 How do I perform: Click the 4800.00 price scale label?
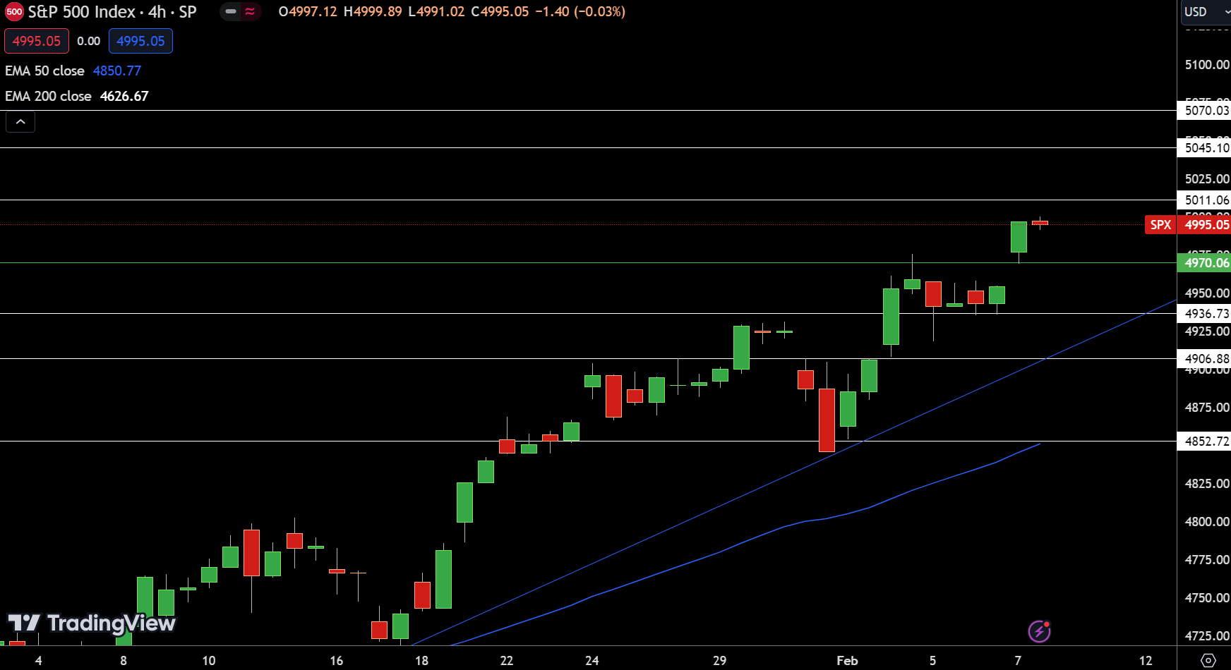tap(1207, 522)
